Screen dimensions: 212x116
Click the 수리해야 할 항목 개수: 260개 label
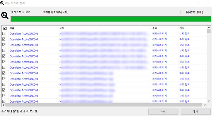tap(19, 111)
